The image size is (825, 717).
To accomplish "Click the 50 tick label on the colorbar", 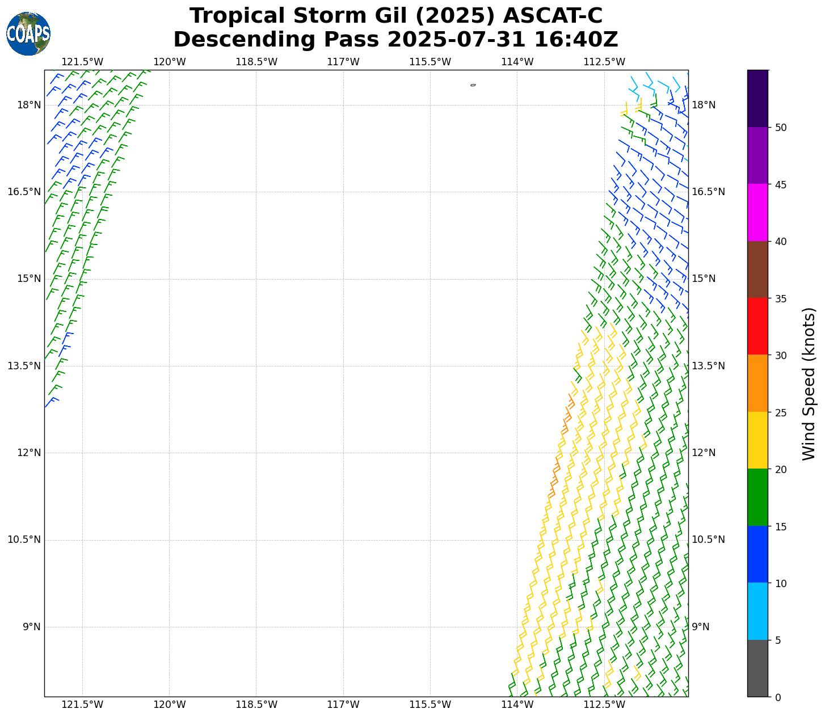I will point(781,128).
